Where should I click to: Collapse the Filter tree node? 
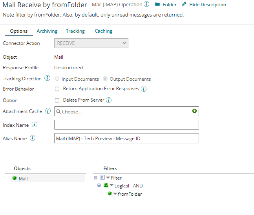click(x=96, y=178)
